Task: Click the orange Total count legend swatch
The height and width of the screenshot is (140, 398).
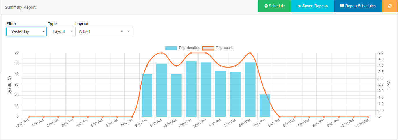Action: pyautogui.click(x=208, y=48)
